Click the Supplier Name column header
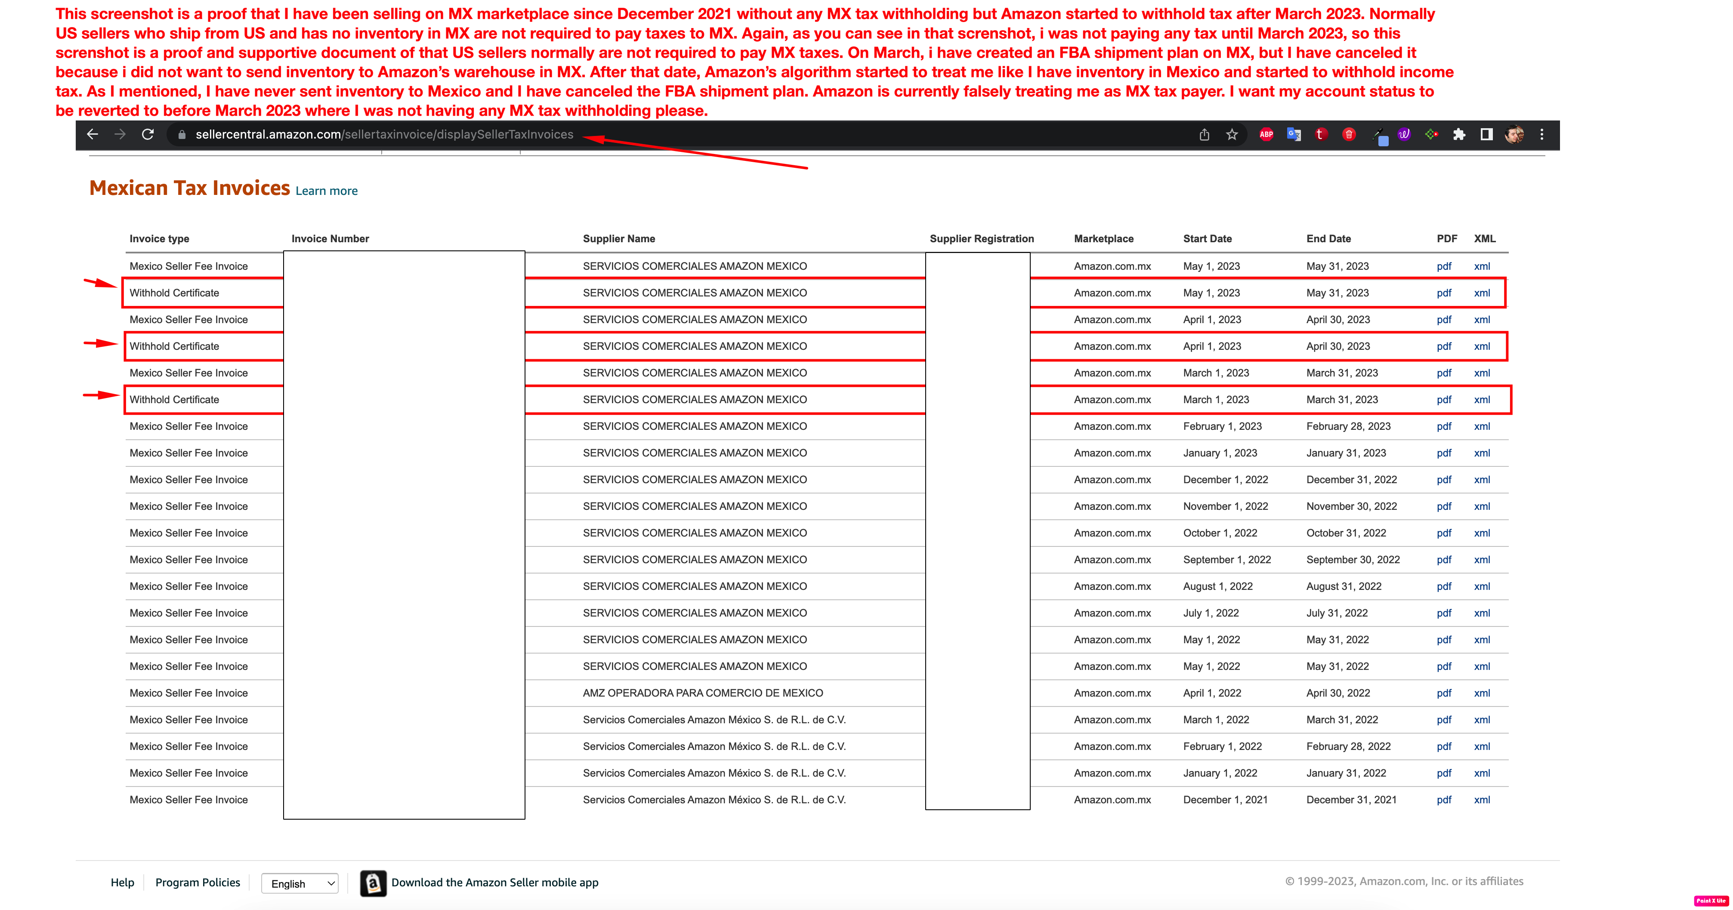 pyautogui.click(x=619, y=239)
